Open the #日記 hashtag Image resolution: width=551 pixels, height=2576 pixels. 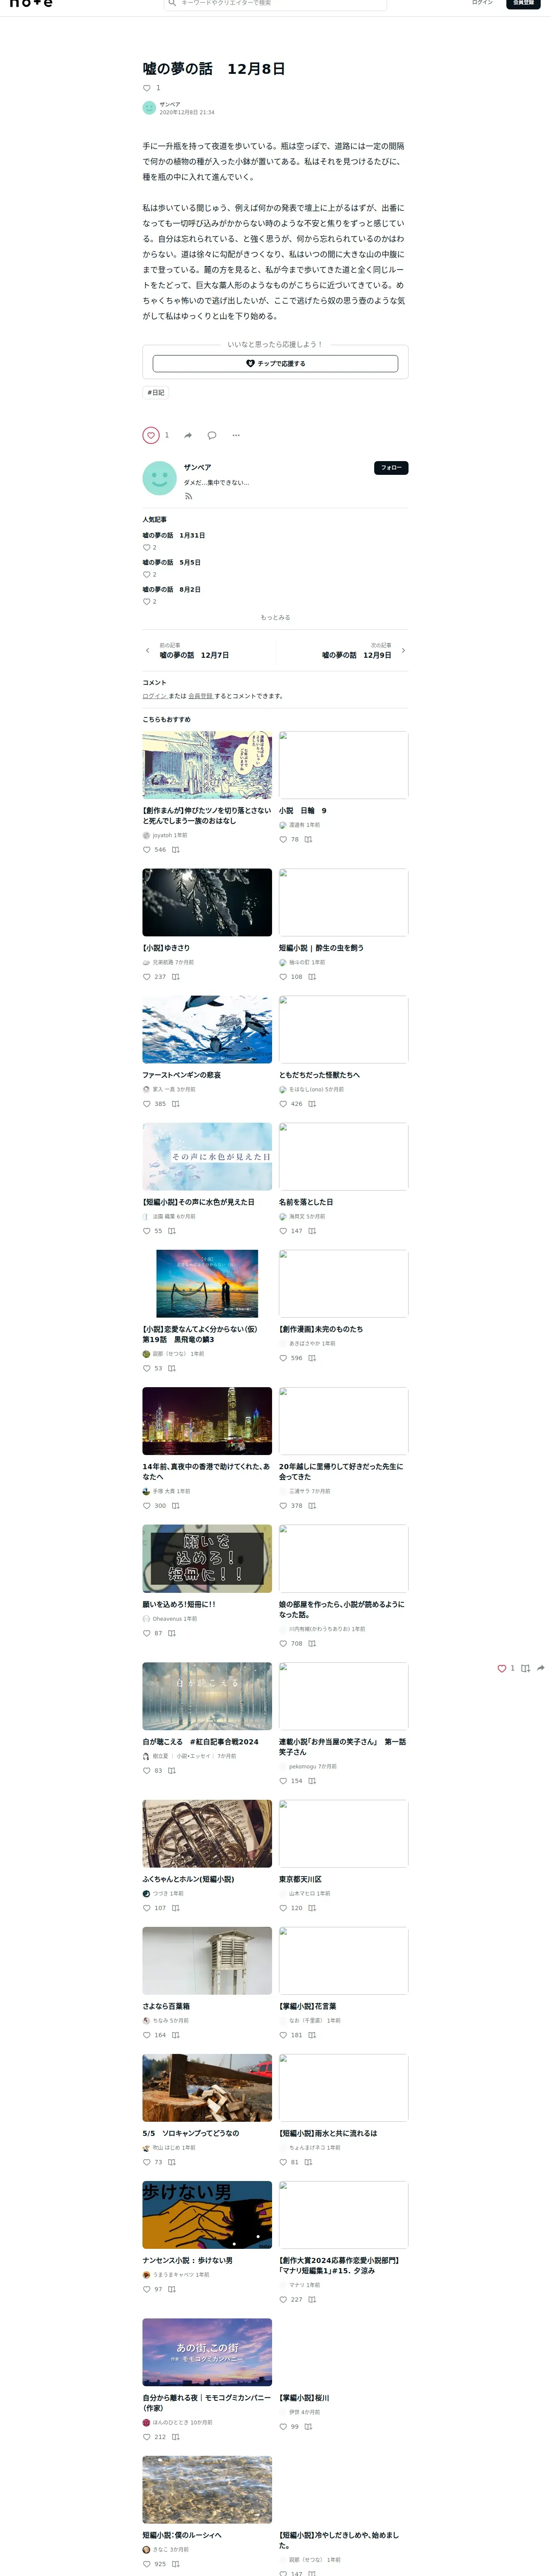[x=156, y=392]
